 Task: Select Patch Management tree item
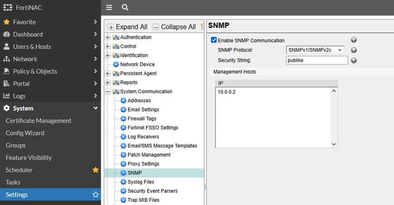(149, 155)
